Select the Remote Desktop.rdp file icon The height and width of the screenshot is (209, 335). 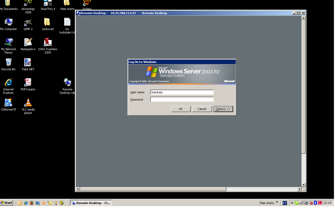(67, 86)
